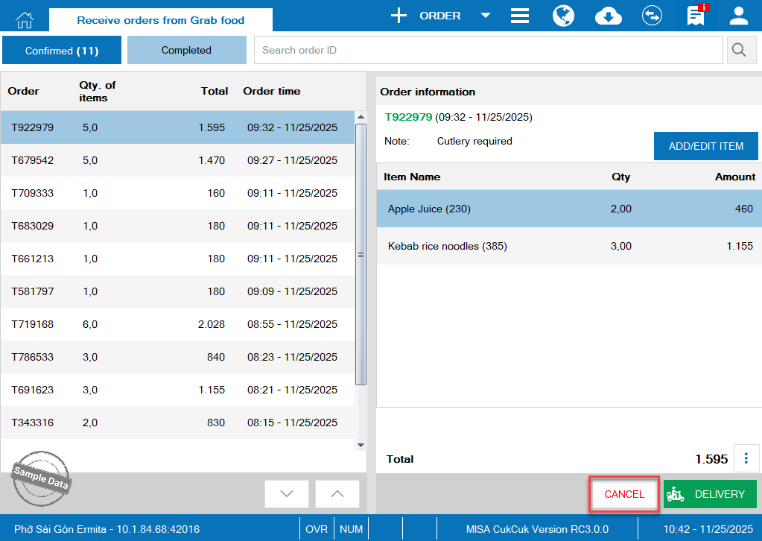Click the home icon
This screenshot has height=541, width=762.
pos(25,19)
